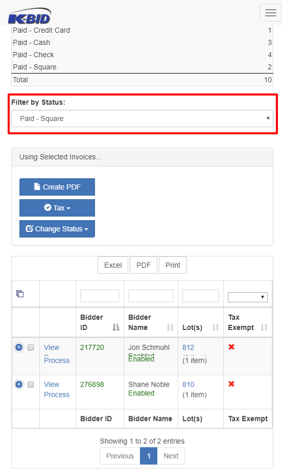The height and width of the screenshot is (474, 282).
Task: Expand row details for bidder 276898
Action: click(19, 384)
